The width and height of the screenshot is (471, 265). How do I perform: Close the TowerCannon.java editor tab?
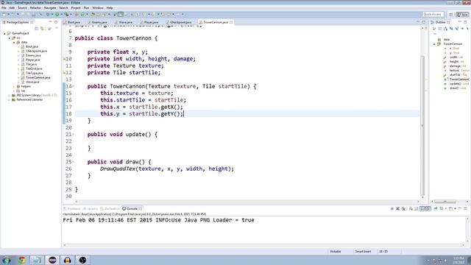click(231, 22)
